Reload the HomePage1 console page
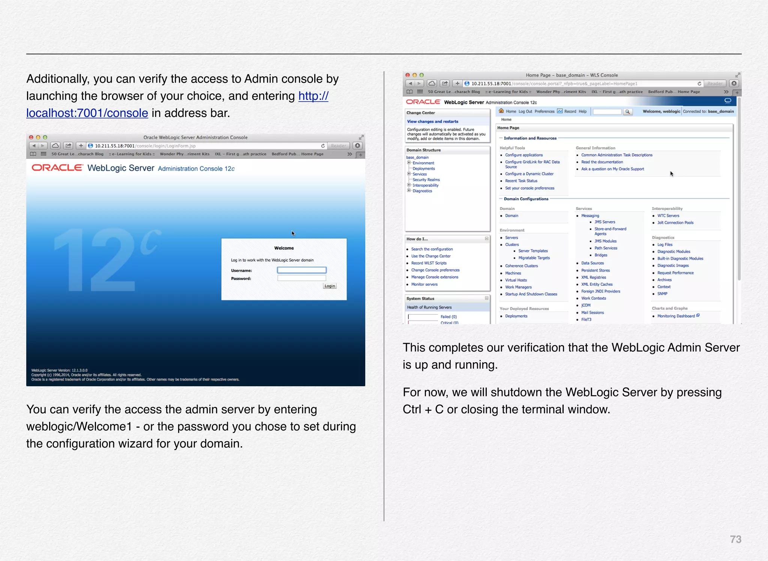Screen dimensions: 768x561 tap(699, 84)
